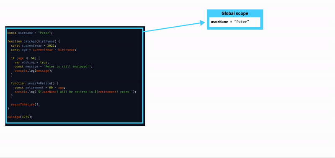Click the const retirement = 60 - age line
Viewport: 335px width, 158px height.
point(40,88)
